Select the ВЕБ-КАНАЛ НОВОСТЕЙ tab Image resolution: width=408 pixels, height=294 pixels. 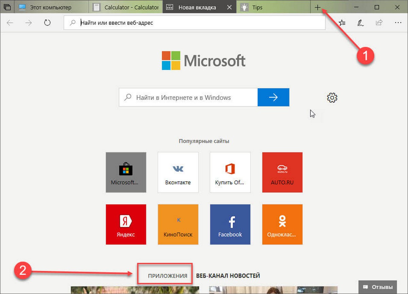coord(228,276)
